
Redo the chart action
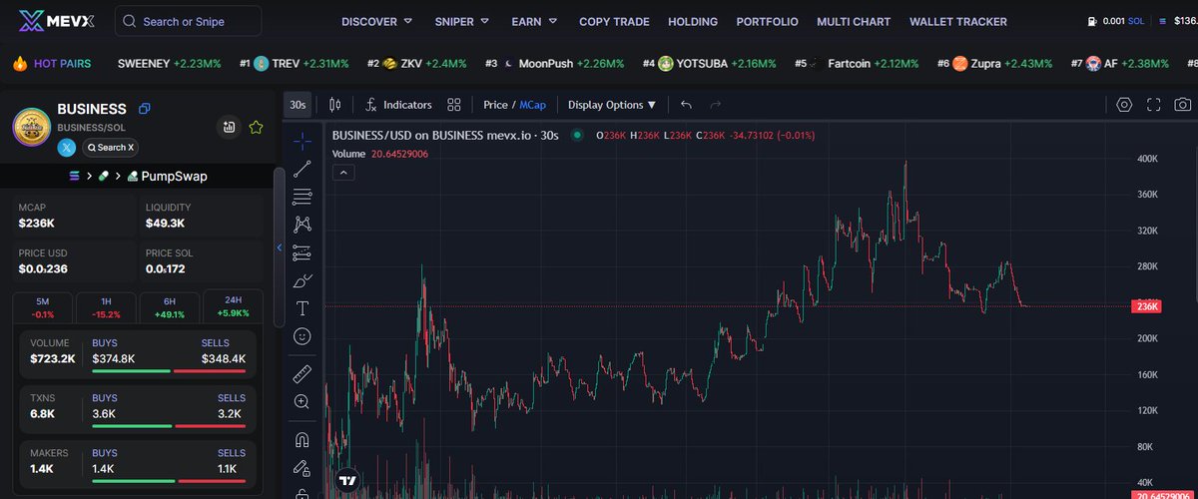click(715, 104)
